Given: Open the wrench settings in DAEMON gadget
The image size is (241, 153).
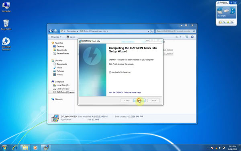Looking at the screenshot, I should coord(233,9).
